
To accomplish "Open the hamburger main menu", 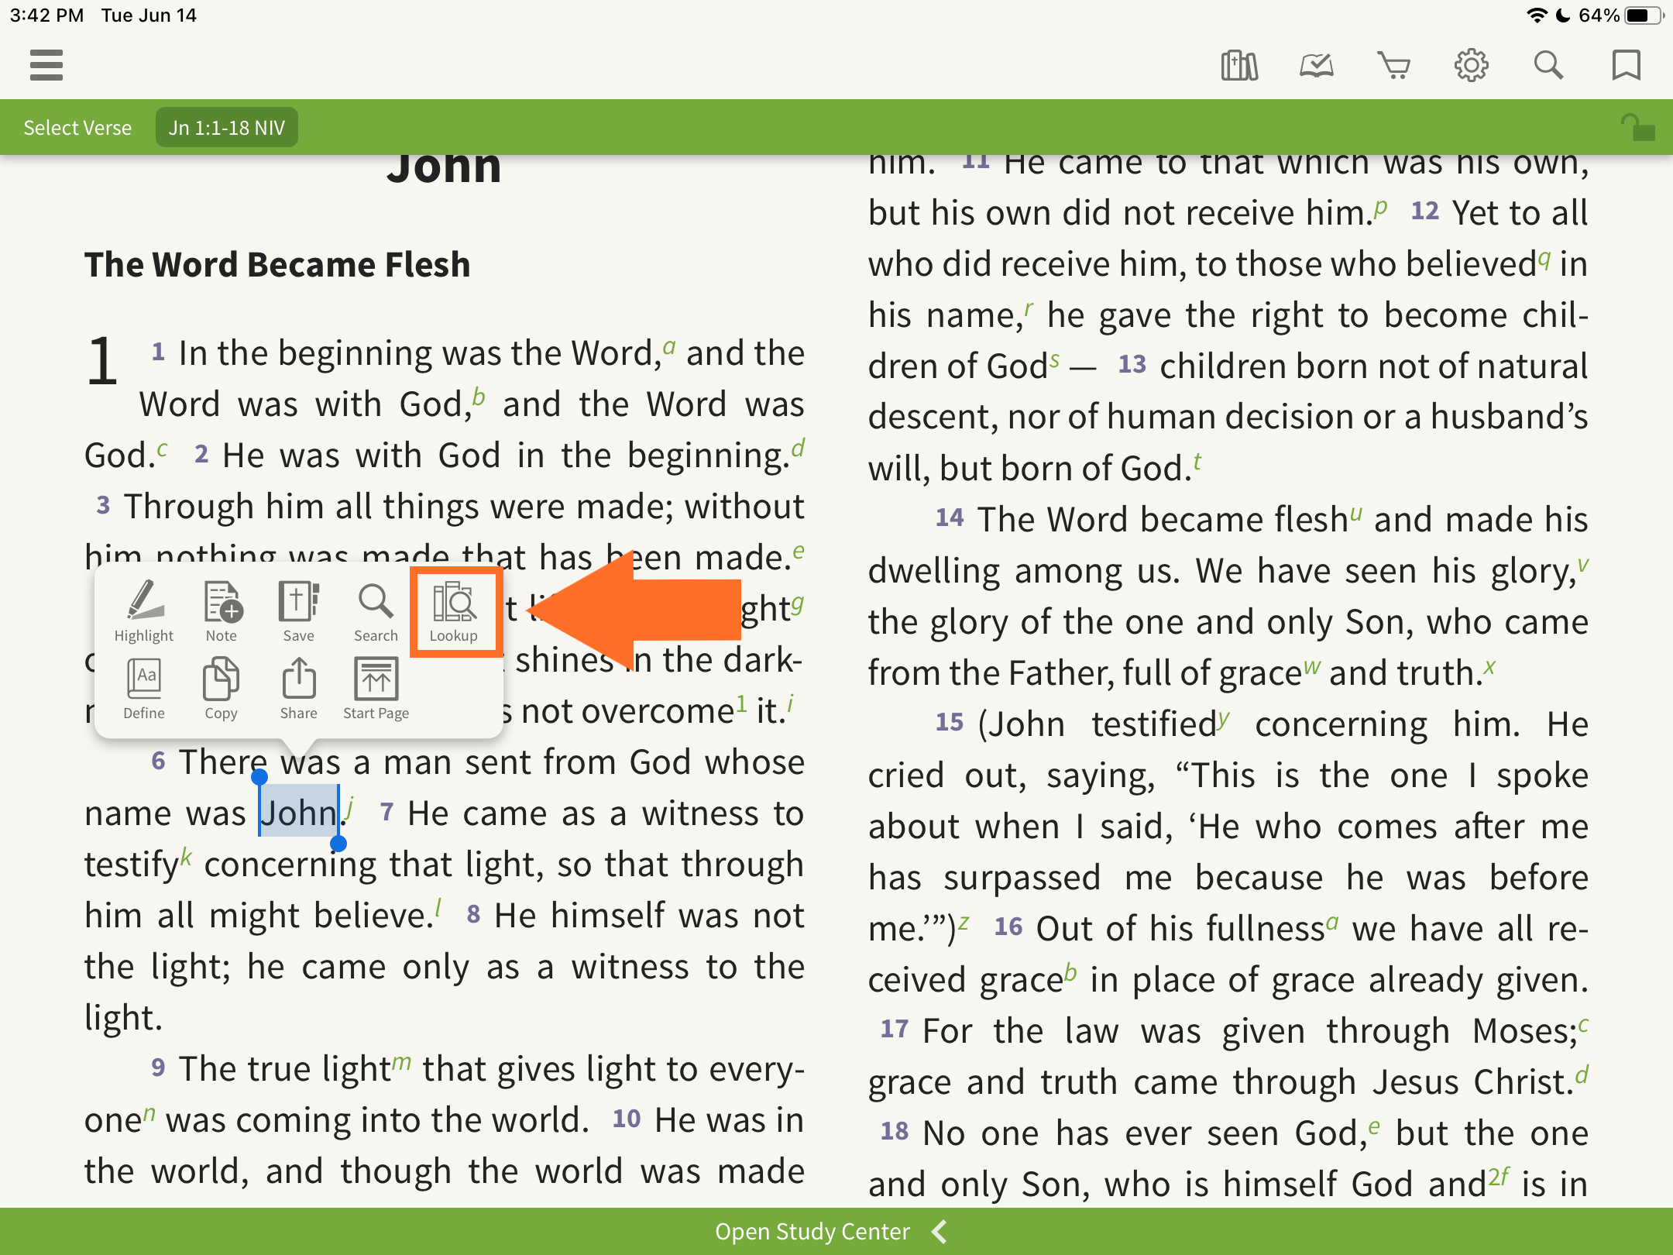I will click(x=46, y=65).
